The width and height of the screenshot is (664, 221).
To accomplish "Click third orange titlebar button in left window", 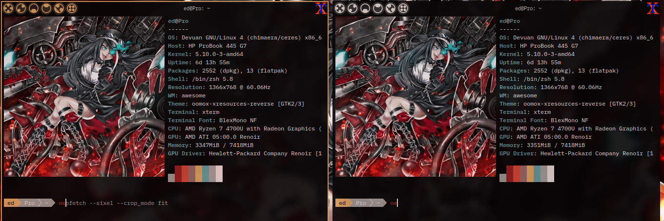I will (34, 8).
